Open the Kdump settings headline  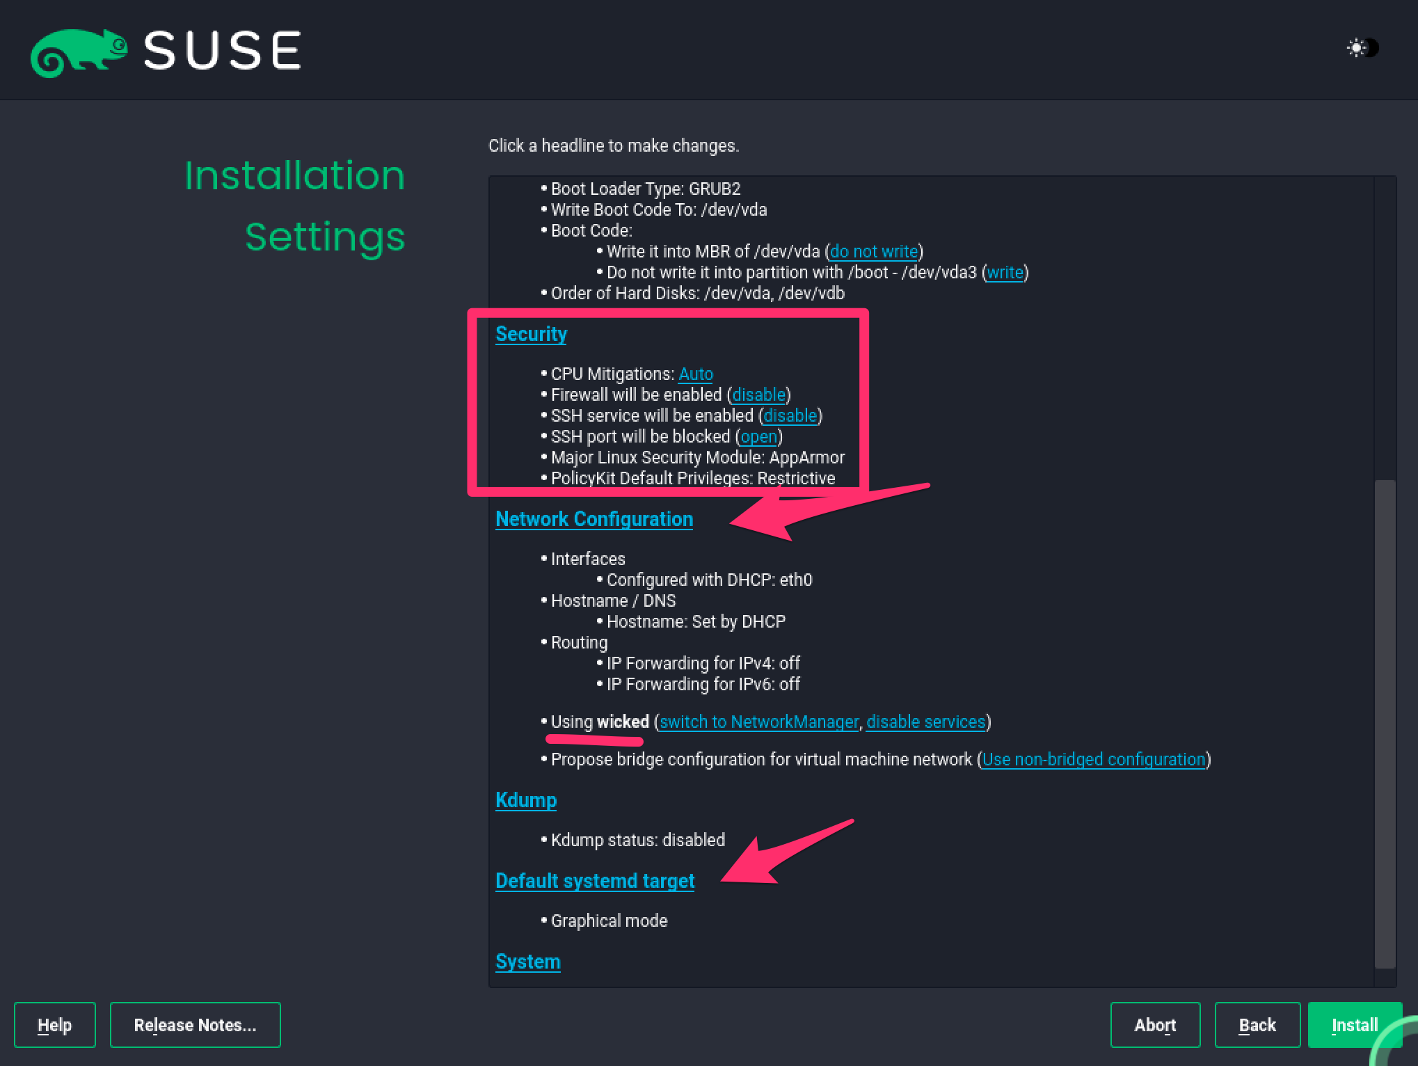pyautogui.click(x=525, y=800)
